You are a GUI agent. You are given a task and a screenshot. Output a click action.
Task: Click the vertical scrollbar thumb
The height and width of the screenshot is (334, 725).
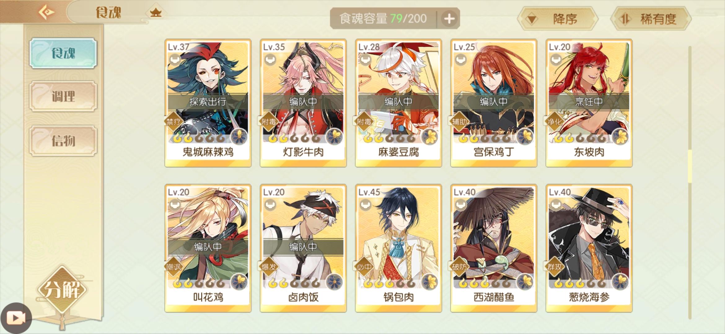[690, 166]
